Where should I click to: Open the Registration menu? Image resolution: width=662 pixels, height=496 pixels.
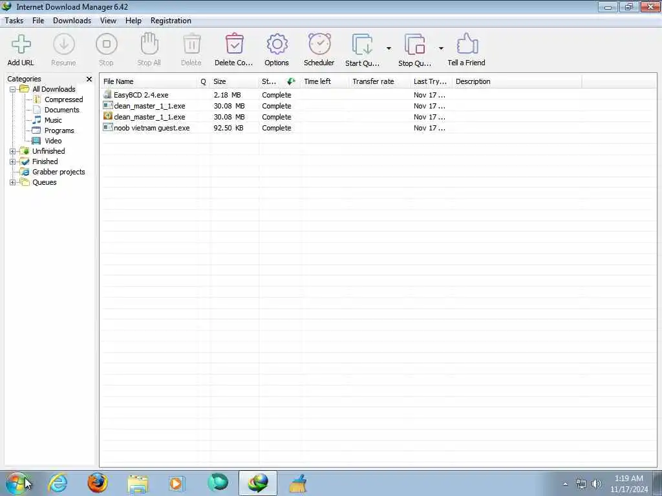pos(171,21)
